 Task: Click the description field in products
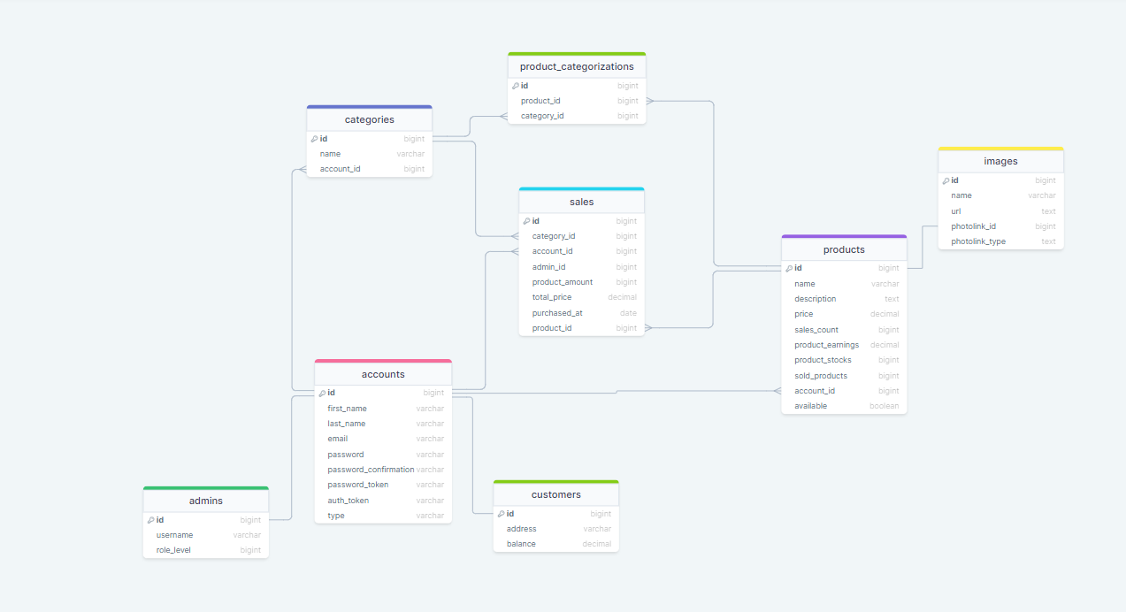pos(815,298)
